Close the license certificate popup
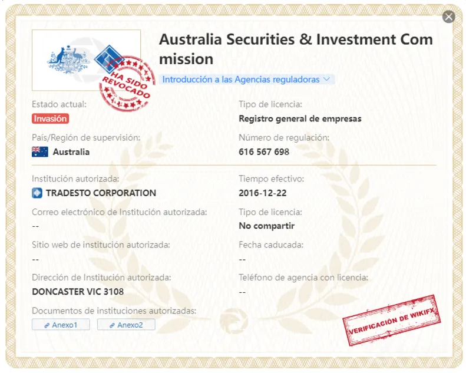The image size is (466, 373). [x=448, y=16]
